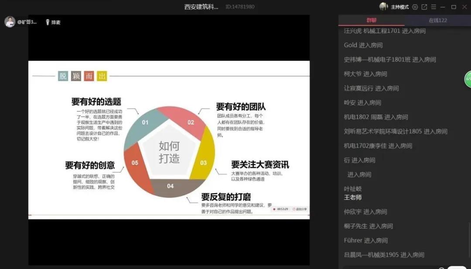Click the green floating badge on right edge
This screenshot has width=471, height=269.
click(468, 79)
